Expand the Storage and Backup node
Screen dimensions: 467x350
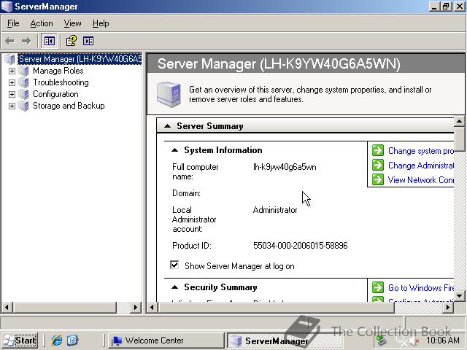[x=12, y=106]
